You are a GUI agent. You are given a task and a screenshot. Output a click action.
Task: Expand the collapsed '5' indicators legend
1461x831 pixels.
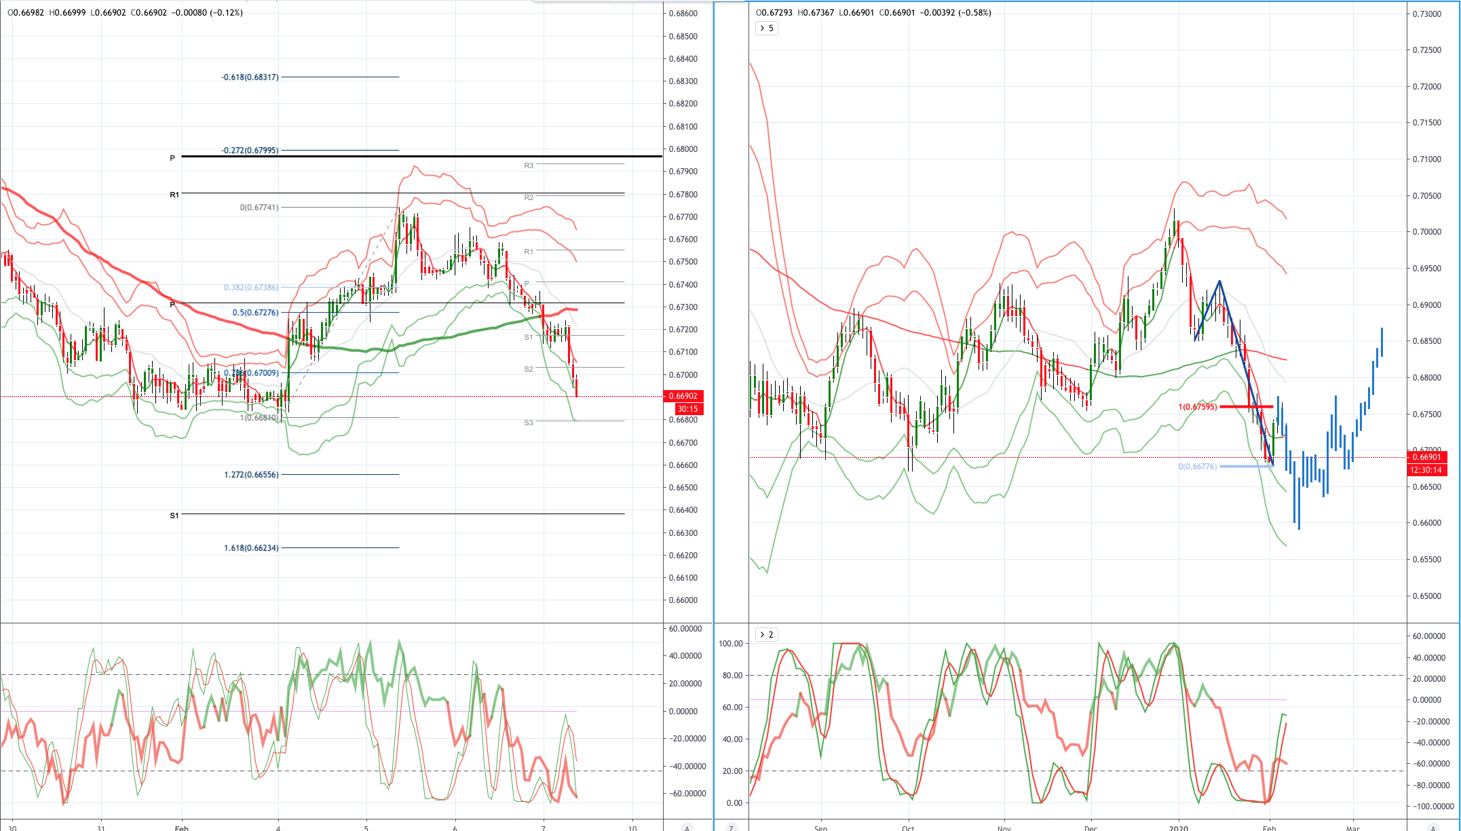[766, 28]
